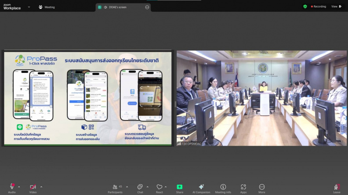
Task: Open the More options menu
Action: coord(262,189)
